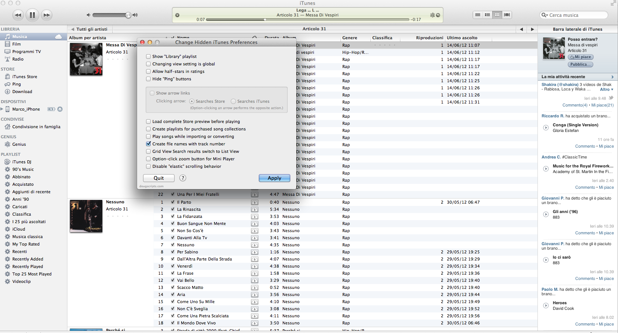Uncheck Create file names with track number
Viewport: 618px width, 333px height.
(148, 144)
